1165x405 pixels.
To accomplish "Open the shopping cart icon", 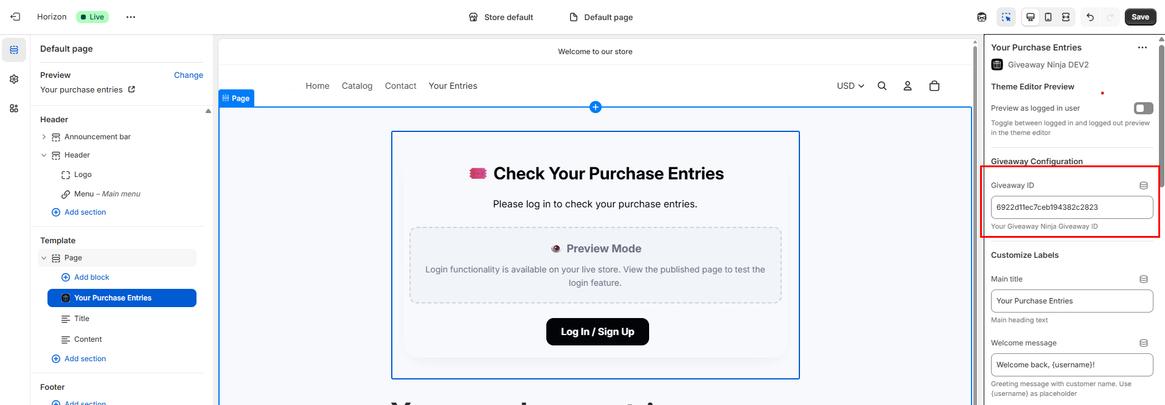I will pyautogui.click(x=934, y=86).
